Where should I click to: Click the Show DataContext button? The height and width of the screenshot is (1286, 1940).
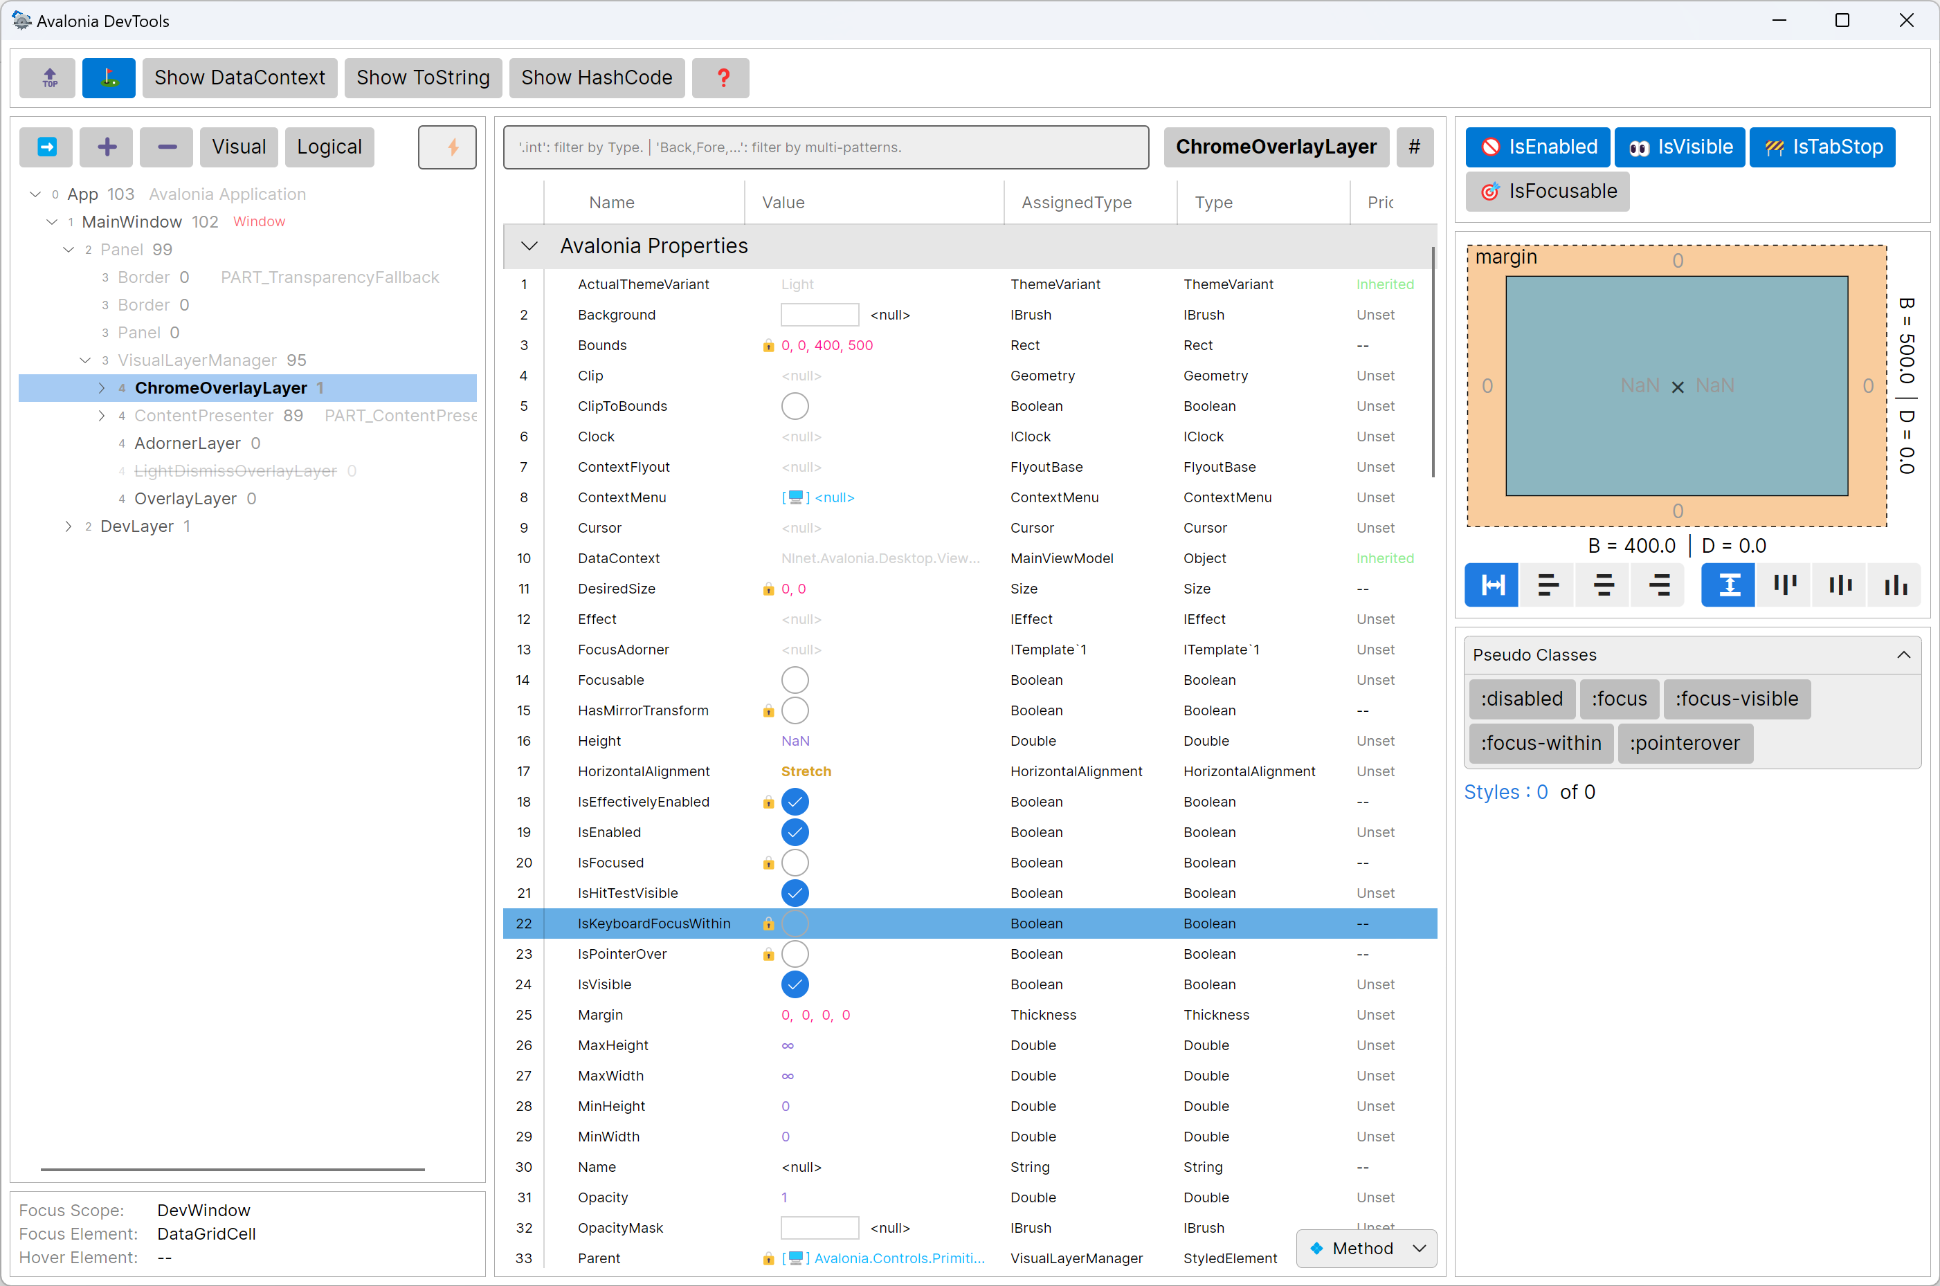point(239,78)
